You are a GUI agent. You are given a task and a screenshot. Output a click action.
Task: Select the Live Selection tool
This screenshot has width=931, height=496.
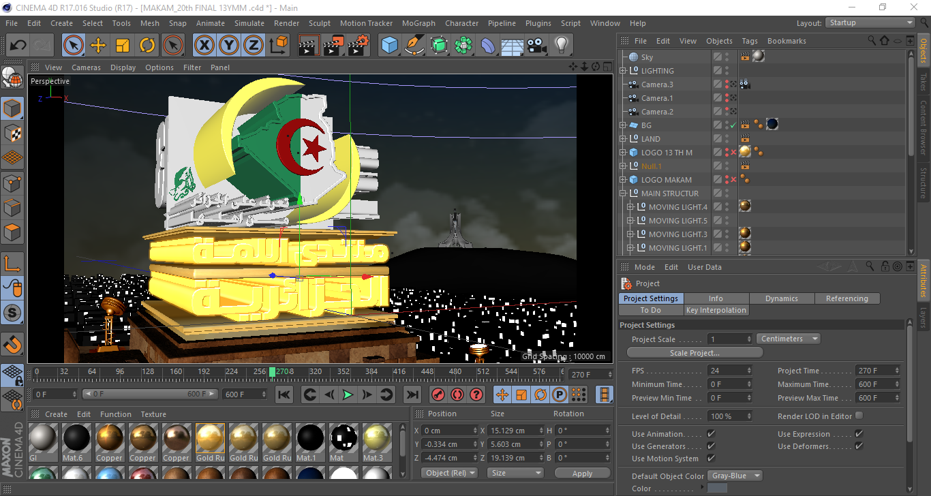point(74,46)
